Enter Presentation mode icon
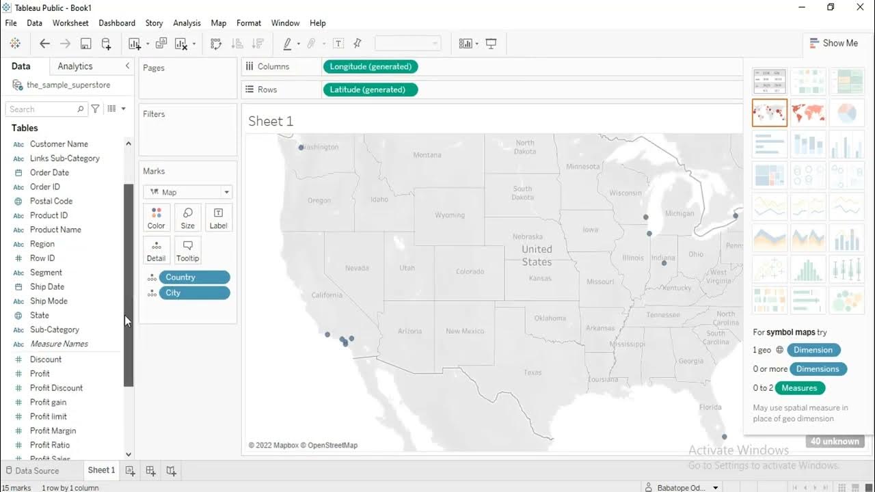875x492 pixels. (x=491, y=44)
